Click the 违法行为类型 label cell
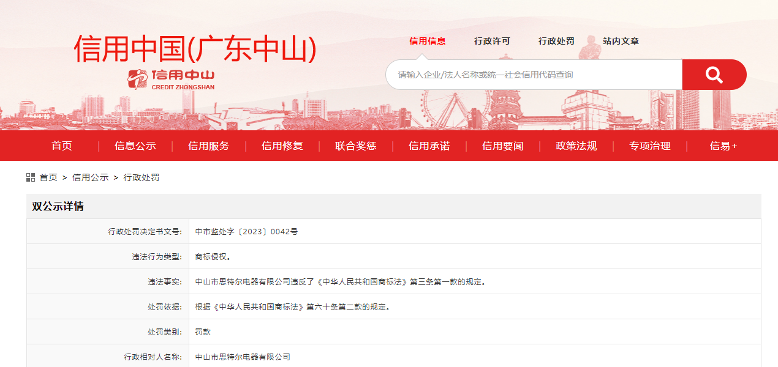Screen dimensions: 778x367 click(108, 257)
